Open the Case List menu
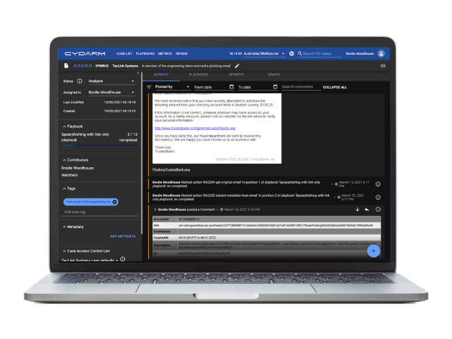This screenshot has height=339, width=452. [124, 54]
